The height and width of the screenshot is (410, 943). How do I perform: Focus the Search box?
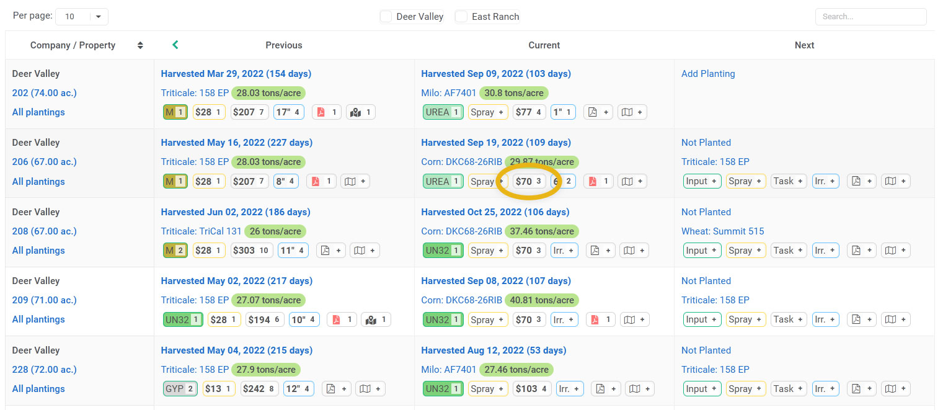point(870,17)
